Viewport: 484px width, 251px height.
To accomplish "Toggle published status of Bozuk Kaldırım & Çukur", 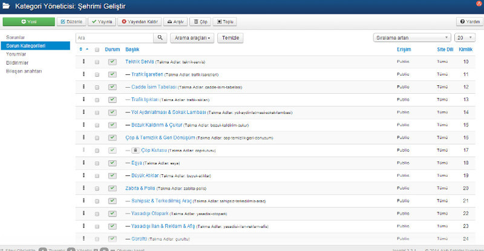I will pos(113,125).
